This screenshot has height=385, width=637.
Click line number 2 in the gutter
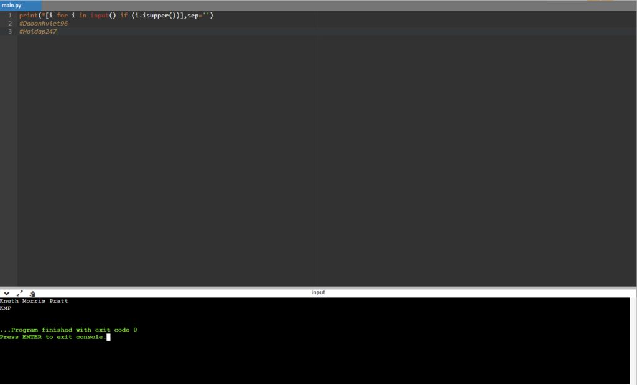(10, 24)
